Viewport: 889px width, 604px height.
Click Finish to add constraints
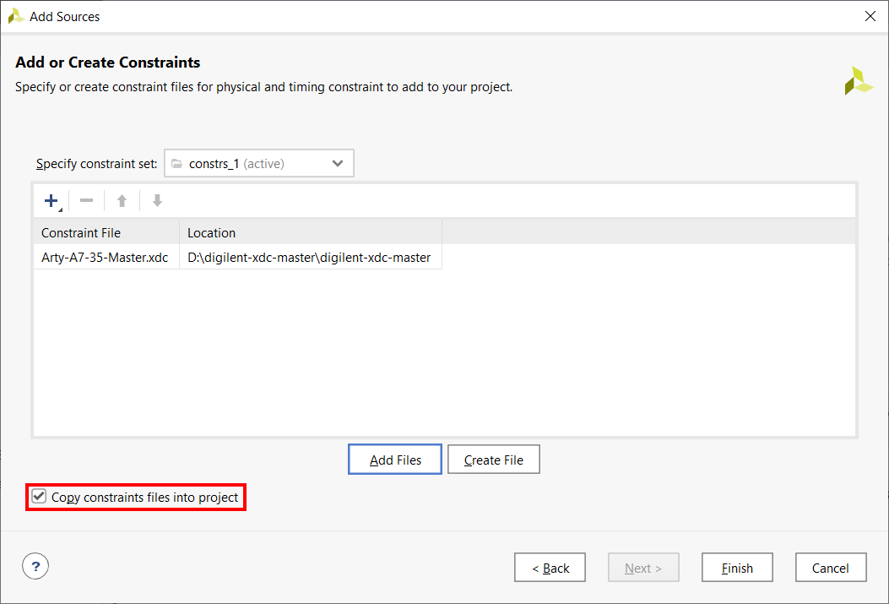click(x=737, y=568)
